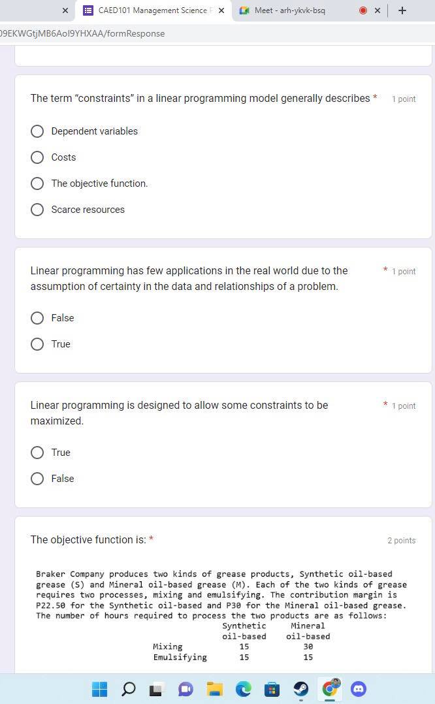This screenshot has width=435, height=704.
Task: Close the CAED101 Management Science tab
Action: point(221,10)
